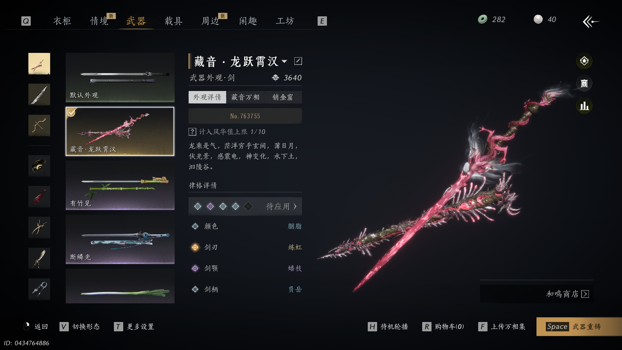The height and width of the screenshot is (350, 622).
Task: Click the edit name icon beside 藏音·龙跃霄汉
Action: 298,61
